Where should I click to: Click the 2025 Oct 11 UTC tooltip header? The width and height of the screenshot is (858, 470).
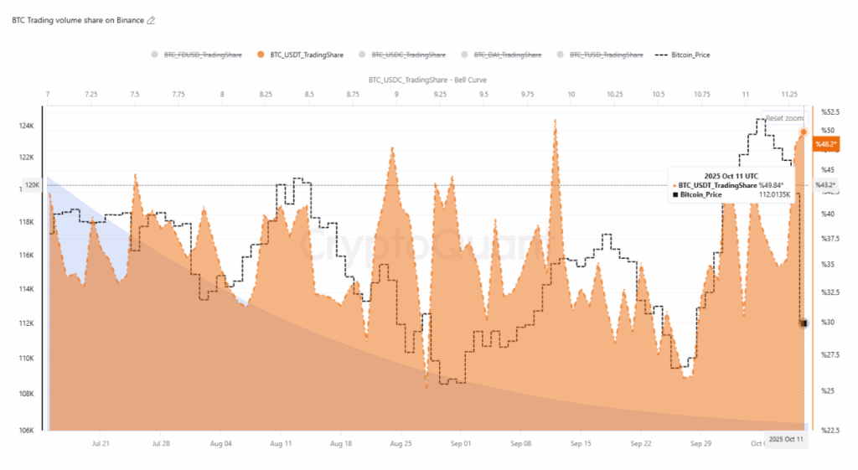tap(731, 174)
